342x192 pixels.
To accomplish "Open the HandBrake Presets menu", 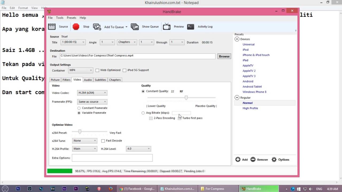I will coord(71,18).
